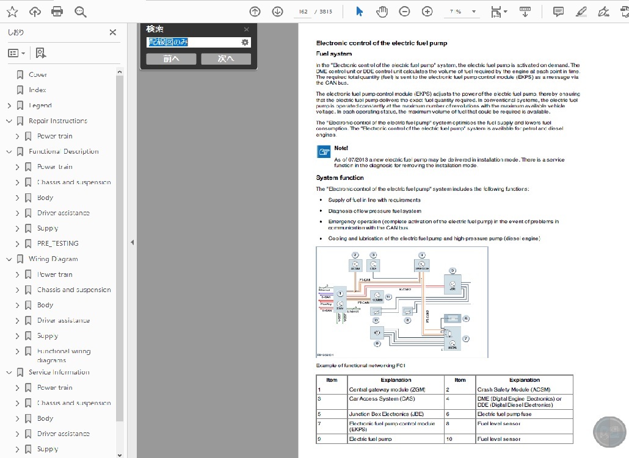The image size is (629, 458).
Task: Click the print icon
Action: [x=57, y=12]
